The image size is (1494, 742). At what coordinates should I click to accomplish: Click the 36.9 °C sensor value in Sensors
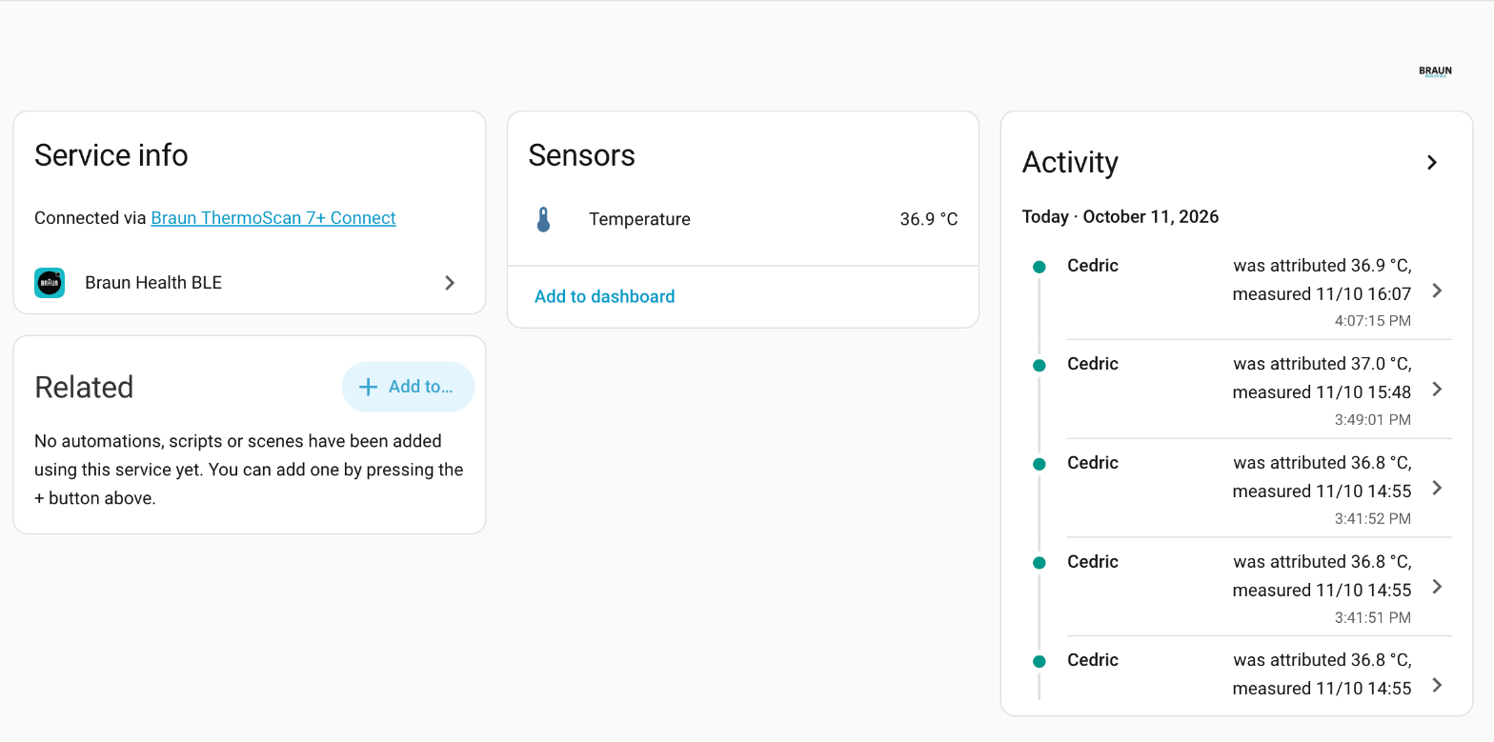[929, 219]
